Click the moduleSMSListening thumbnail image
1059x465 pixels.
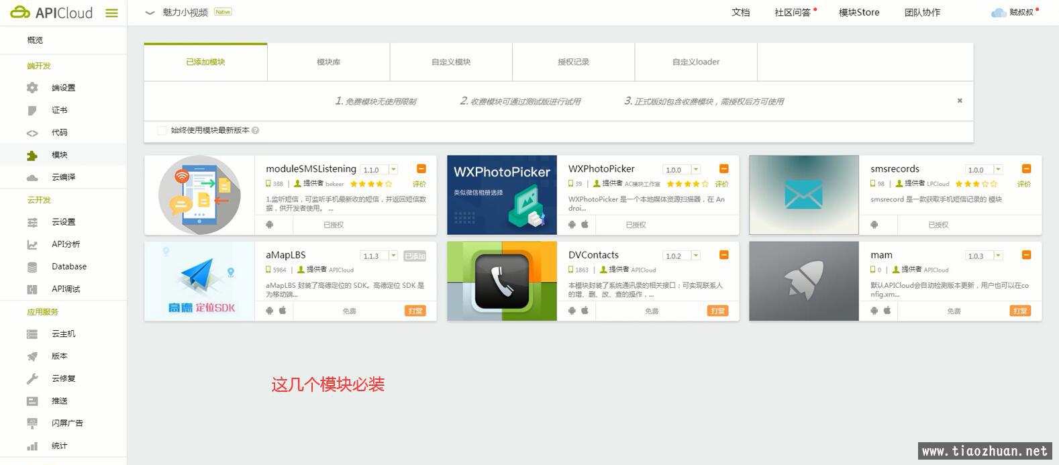199,195
